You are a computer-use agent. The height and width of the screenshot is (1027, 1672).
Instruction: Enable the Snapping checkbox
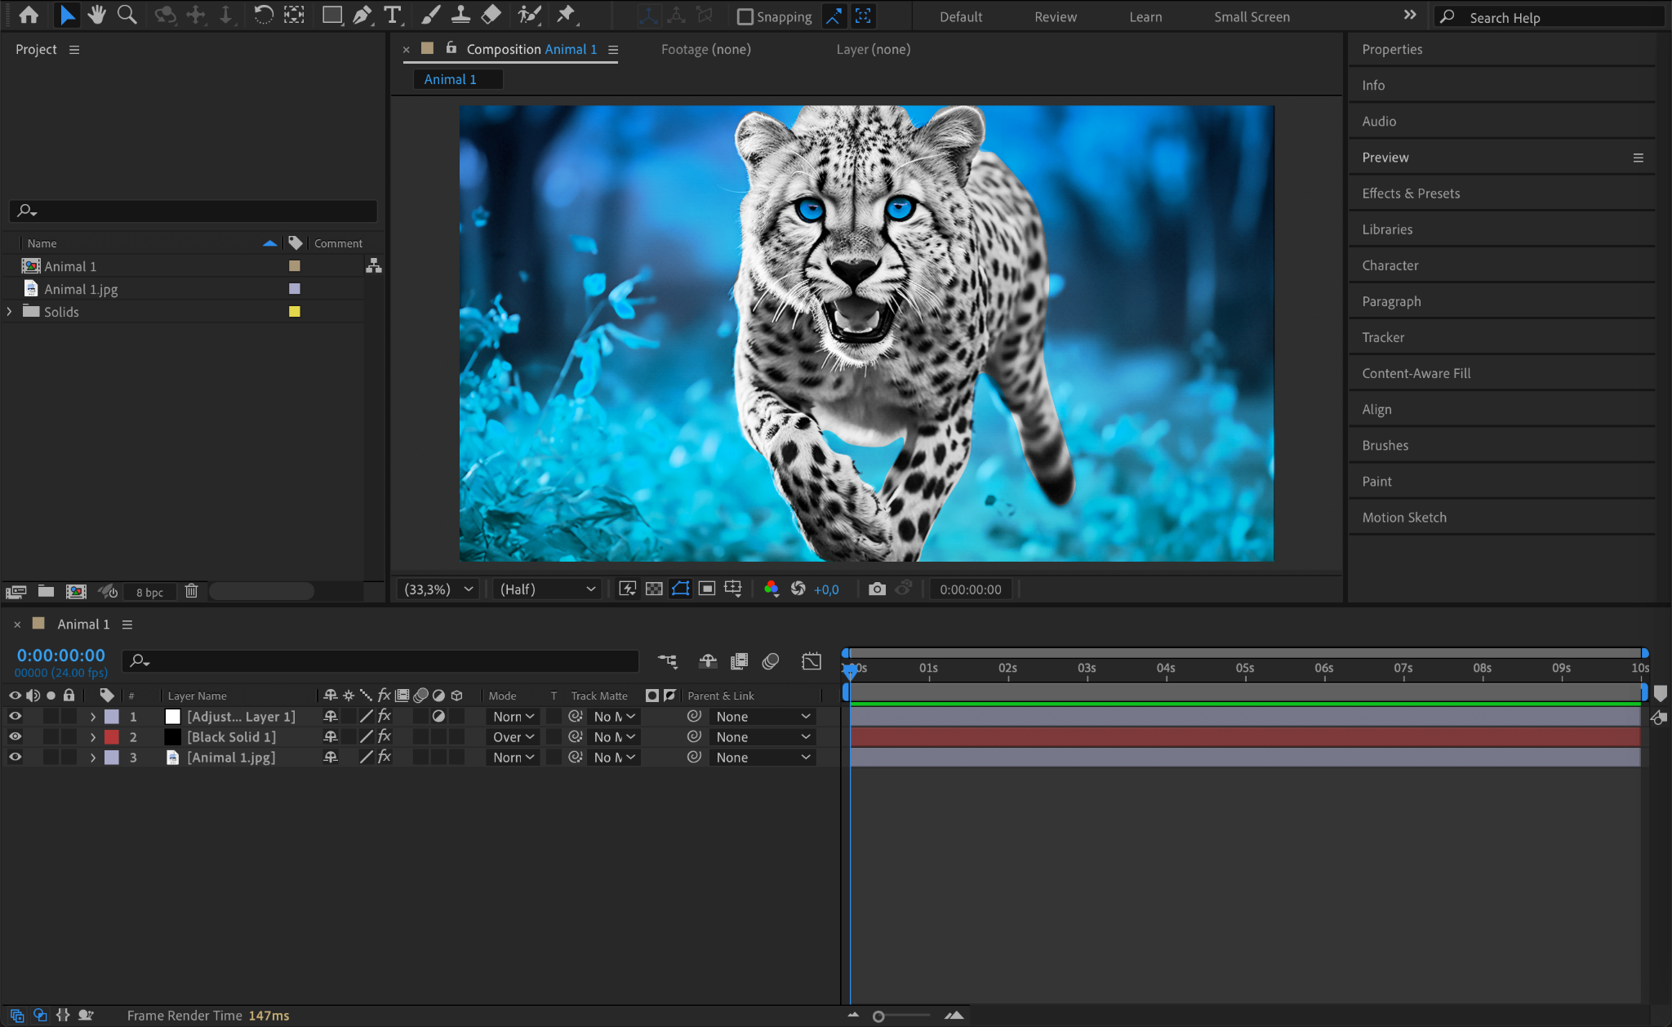point(745,16)
